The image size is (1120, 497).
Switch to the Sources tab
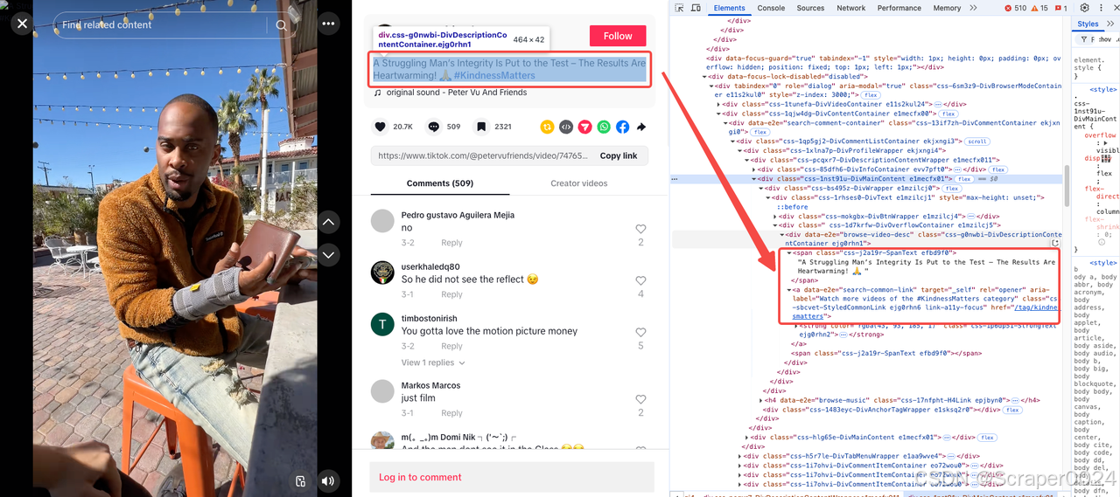click(811, 8)
